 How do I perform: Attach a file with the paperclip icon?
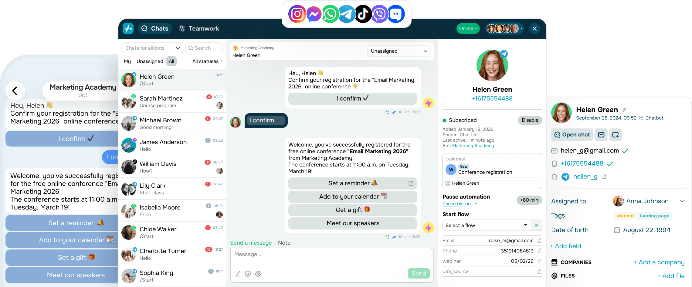[x=258, y=273]
